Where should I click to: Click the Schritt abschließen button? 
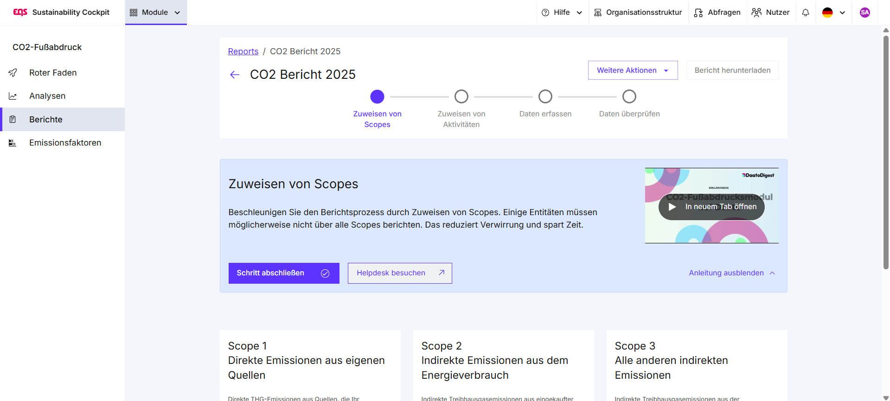[x=283, y=273]
